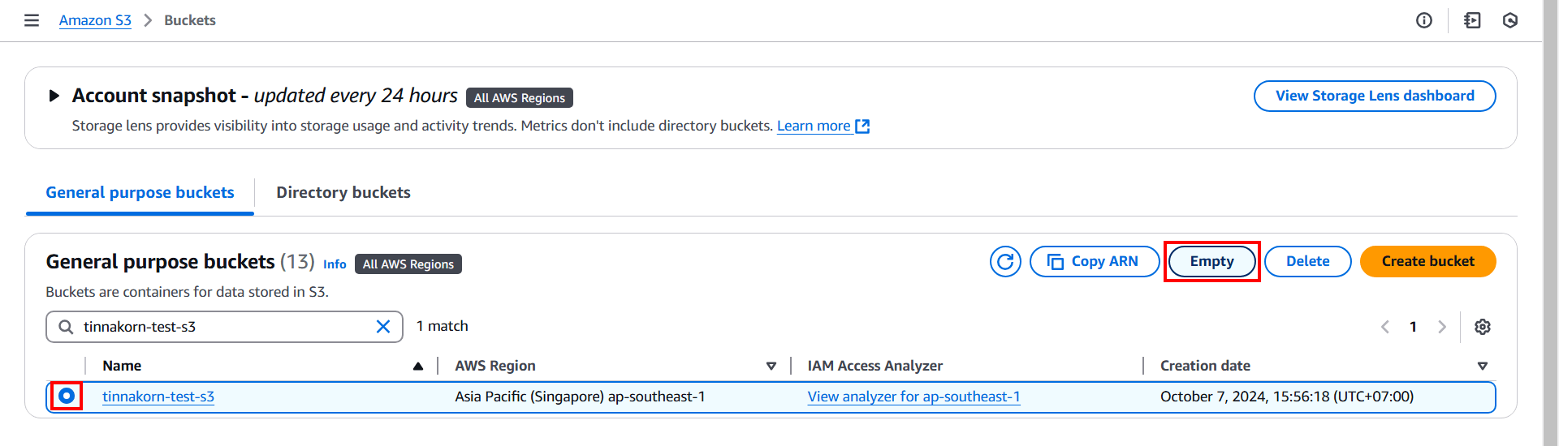Click the Empty button
This screenshot has width=1559, height=446.
[x=1212, y=262]
